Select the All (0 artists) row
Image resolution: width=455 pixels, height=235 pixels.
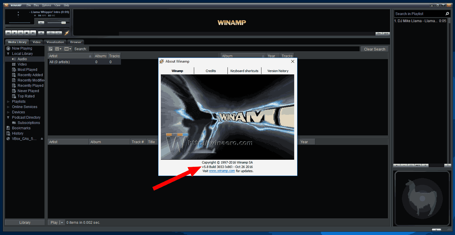(84, 62)
